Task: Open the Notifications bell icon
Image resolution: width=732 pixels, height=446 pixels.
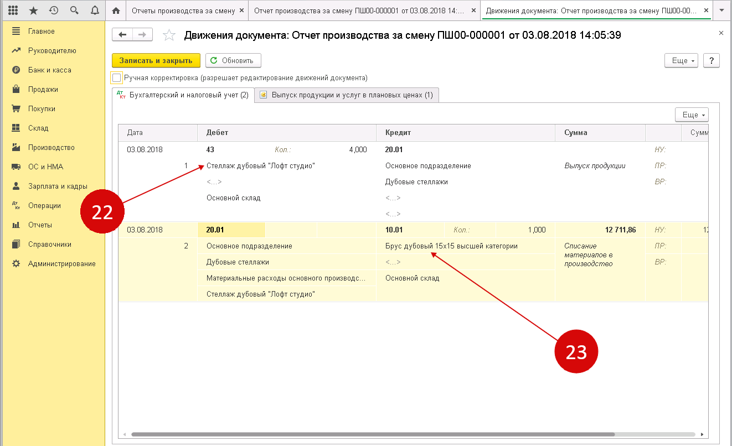Action: [x=94, y=11]
